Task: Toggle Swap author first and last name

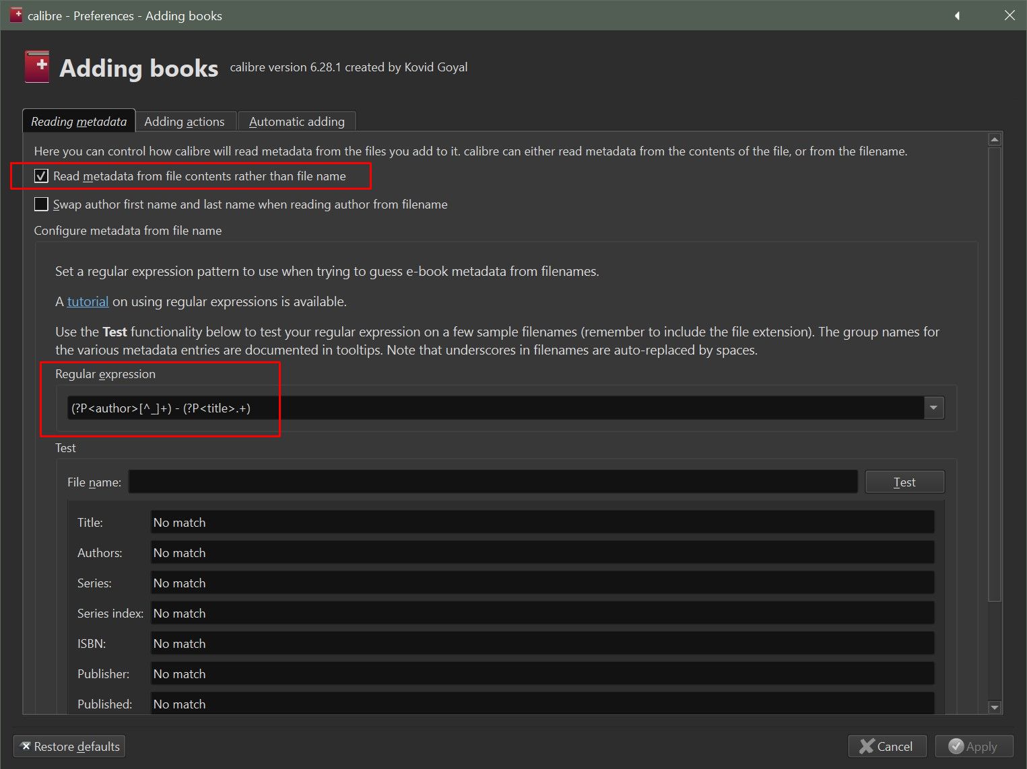Action: pos(41,205)
